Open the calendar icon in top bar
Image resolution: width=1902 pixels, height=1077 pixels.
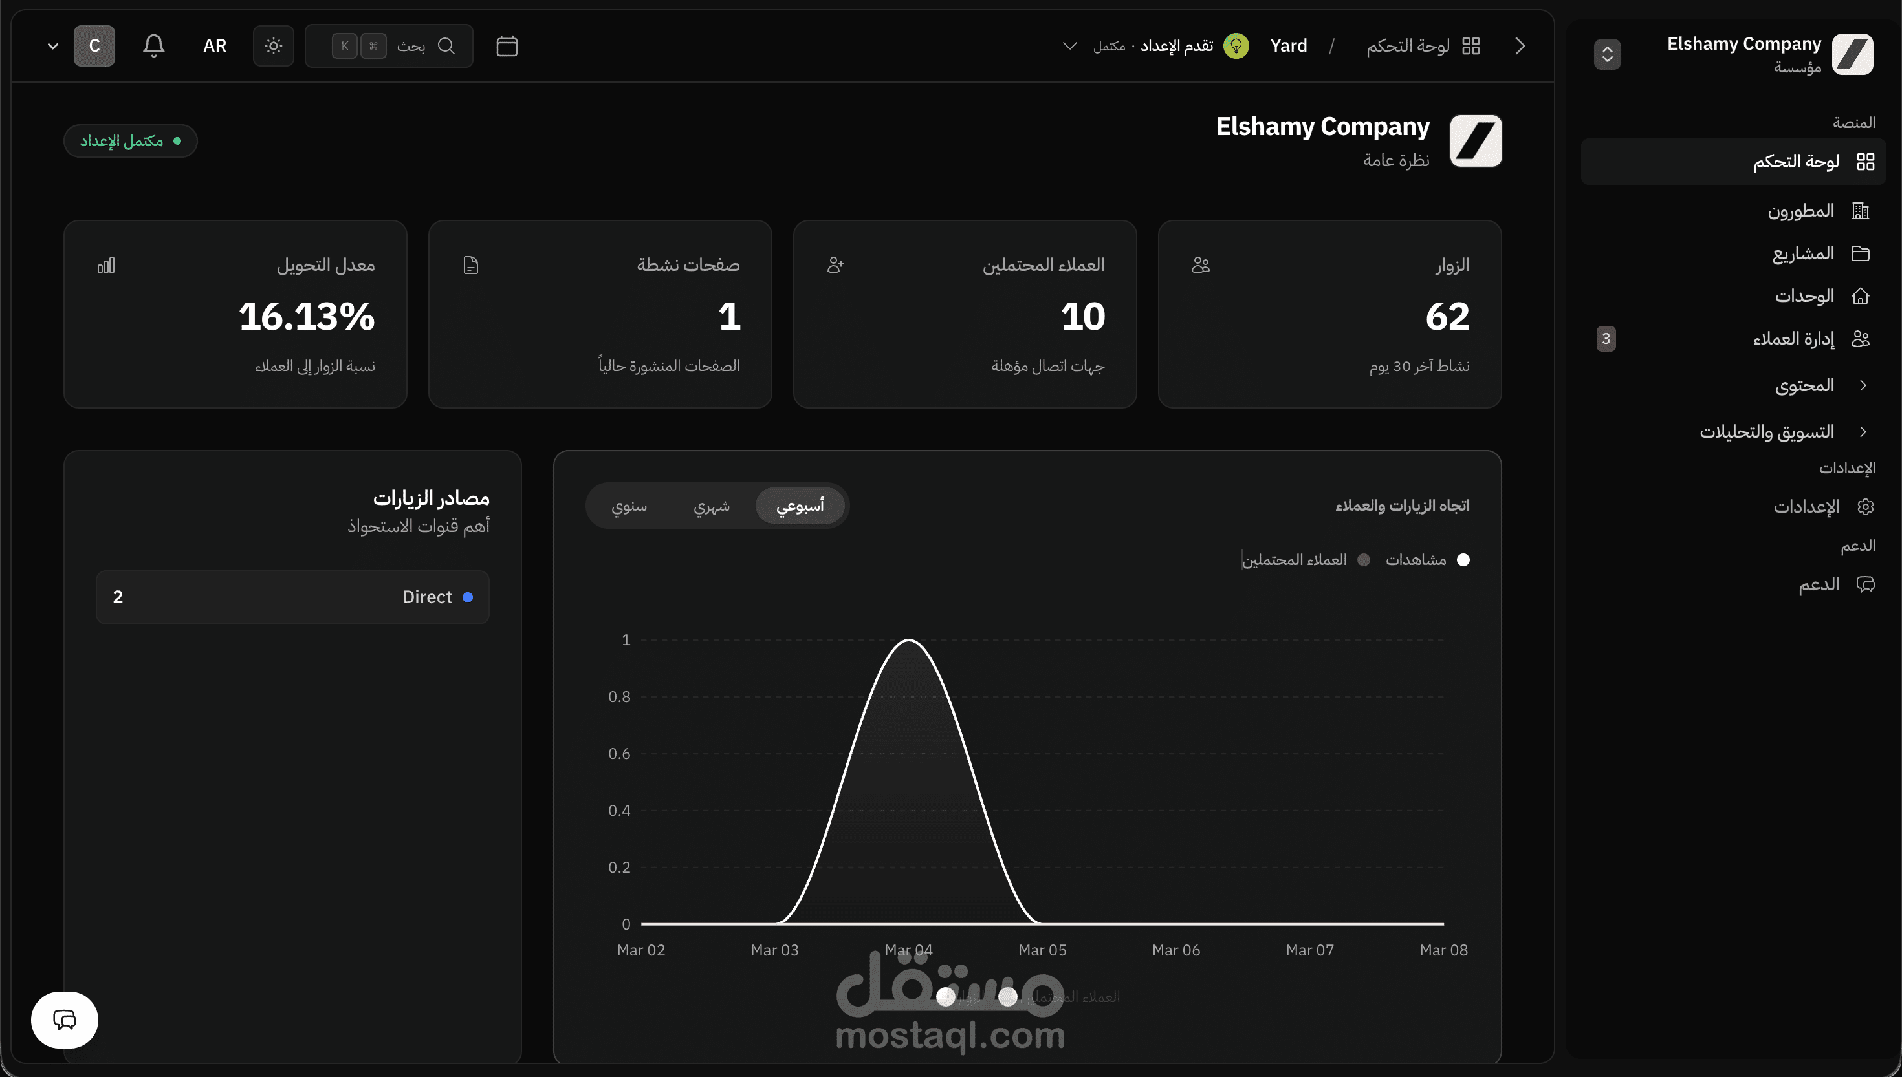click(506, 46)
